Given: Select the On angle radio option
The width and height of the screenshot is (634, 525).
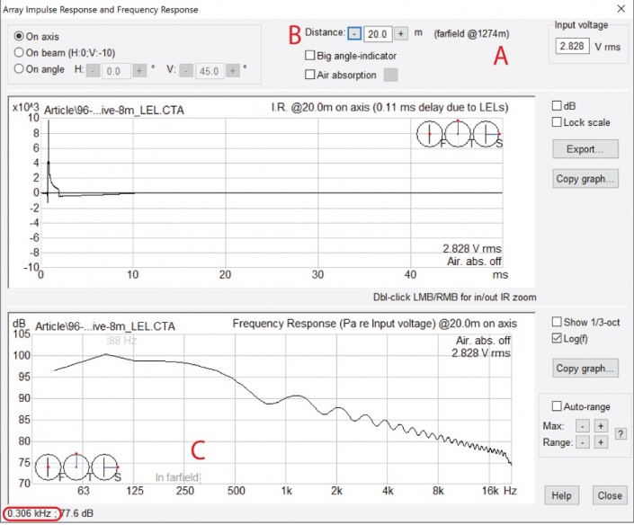Looking at the screenshot, I should (21, 68).
